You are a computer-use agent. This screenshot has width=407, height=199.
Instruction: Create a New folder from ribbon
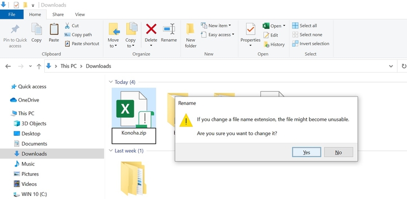click(190, 36)
